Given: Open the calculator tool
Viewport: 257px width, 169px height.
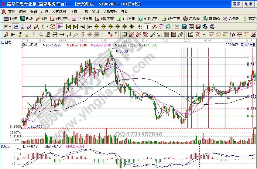Looking at the screenshot, I should coord(183,27).
